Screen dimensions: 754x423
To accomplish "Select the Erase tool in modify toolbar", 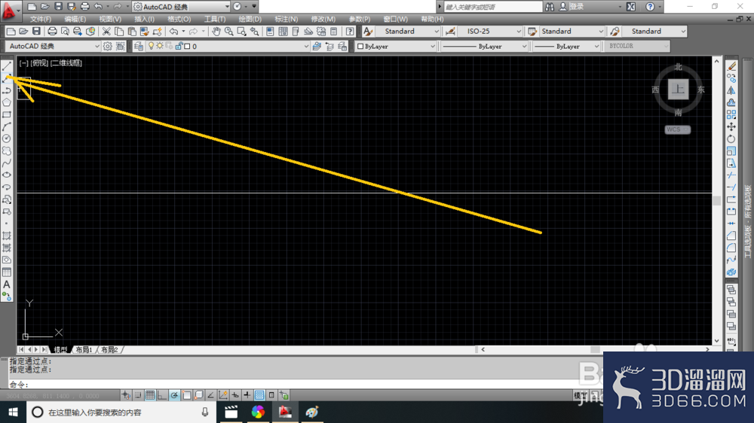I will [x=731, y=66].
